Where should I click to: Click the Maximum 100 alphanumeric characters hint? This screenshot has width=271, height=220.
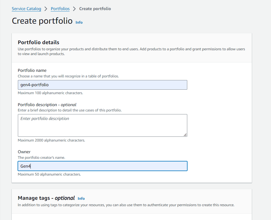(50, 93)
